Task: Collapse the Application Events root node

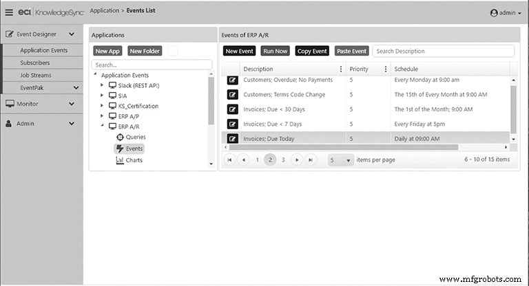Action: point(95,74)
